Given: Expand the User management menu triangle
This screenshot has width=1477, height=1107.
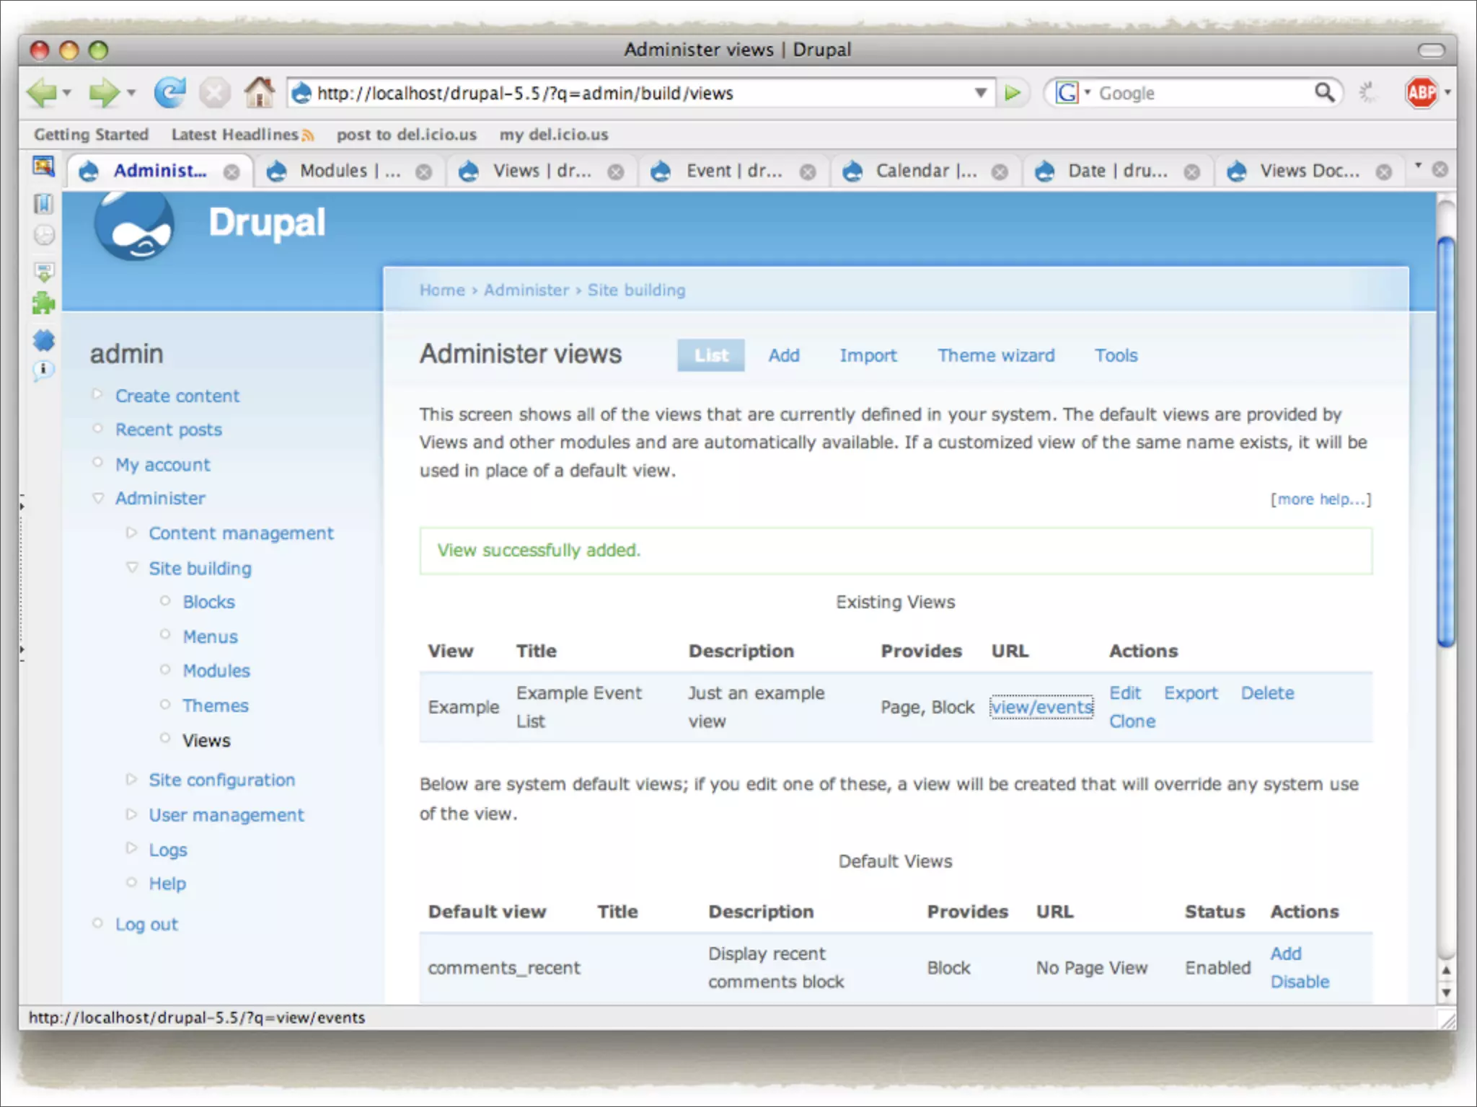Looking at the screenshot, I should point(131,814).
